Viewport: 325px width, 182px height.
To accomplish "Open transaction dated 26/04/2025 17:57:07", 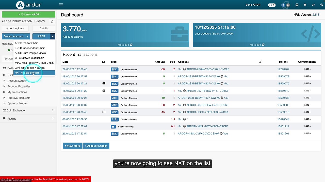I will 75,126.
